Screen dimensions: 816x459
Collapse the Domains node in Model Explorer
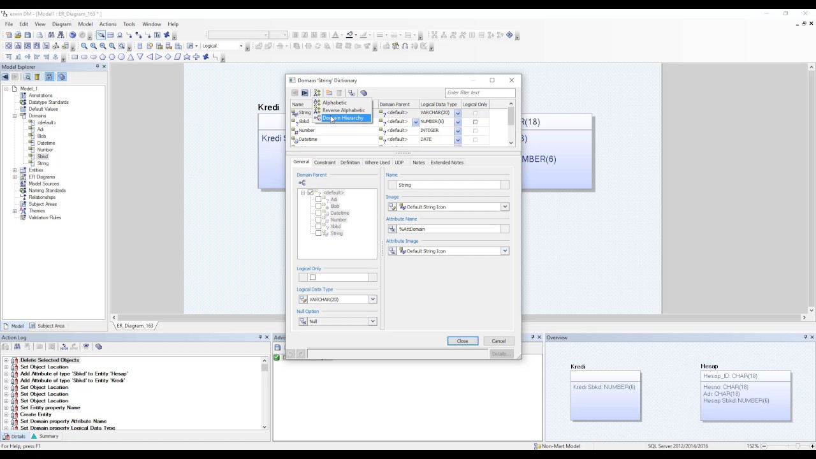(15, 116)
